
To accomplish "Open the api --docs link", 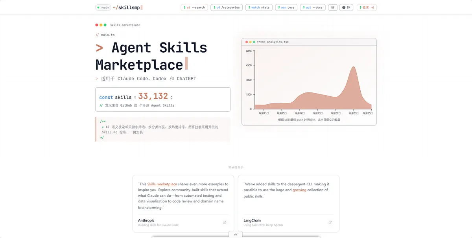I will [x=312, y=7].
